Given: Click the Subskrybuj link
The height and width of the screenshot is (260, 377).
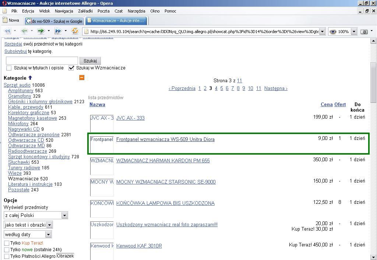Looking at the screenshot, I should [15, 51].
